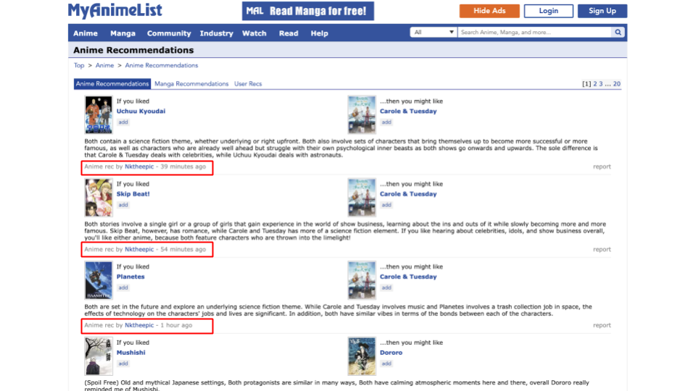The image size is (696, 391).
Task: Go to Top breadcrumb link
Action: [x=79, y=65]
